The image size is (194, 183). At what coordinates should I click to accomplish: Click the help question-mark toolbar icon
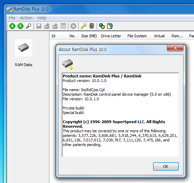(x=110, y=26)
